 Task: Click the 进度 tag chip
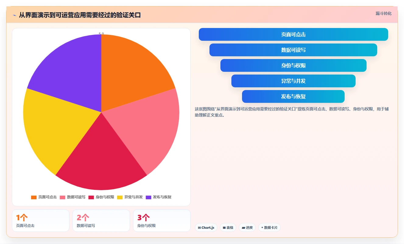tap(247, 228)
